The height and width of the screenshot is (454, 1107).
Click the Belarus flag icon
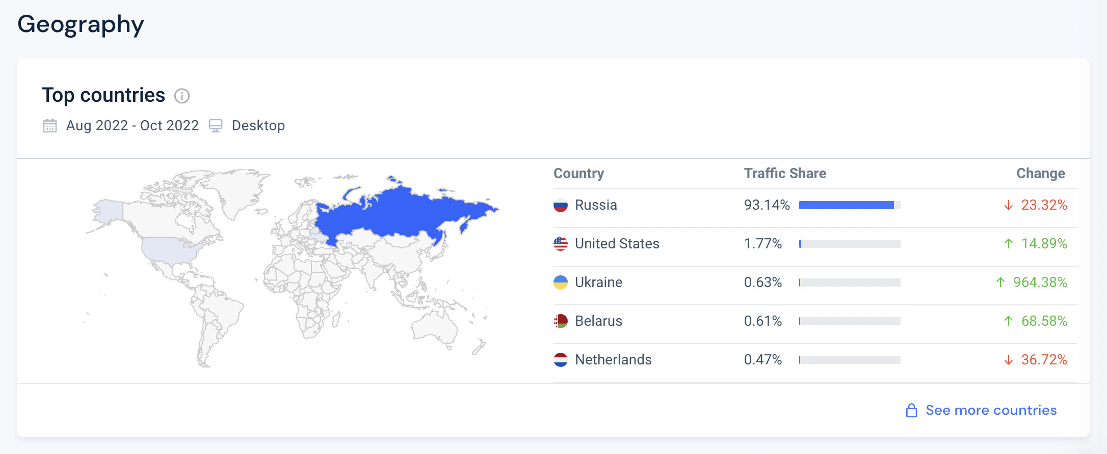[561, 321]
